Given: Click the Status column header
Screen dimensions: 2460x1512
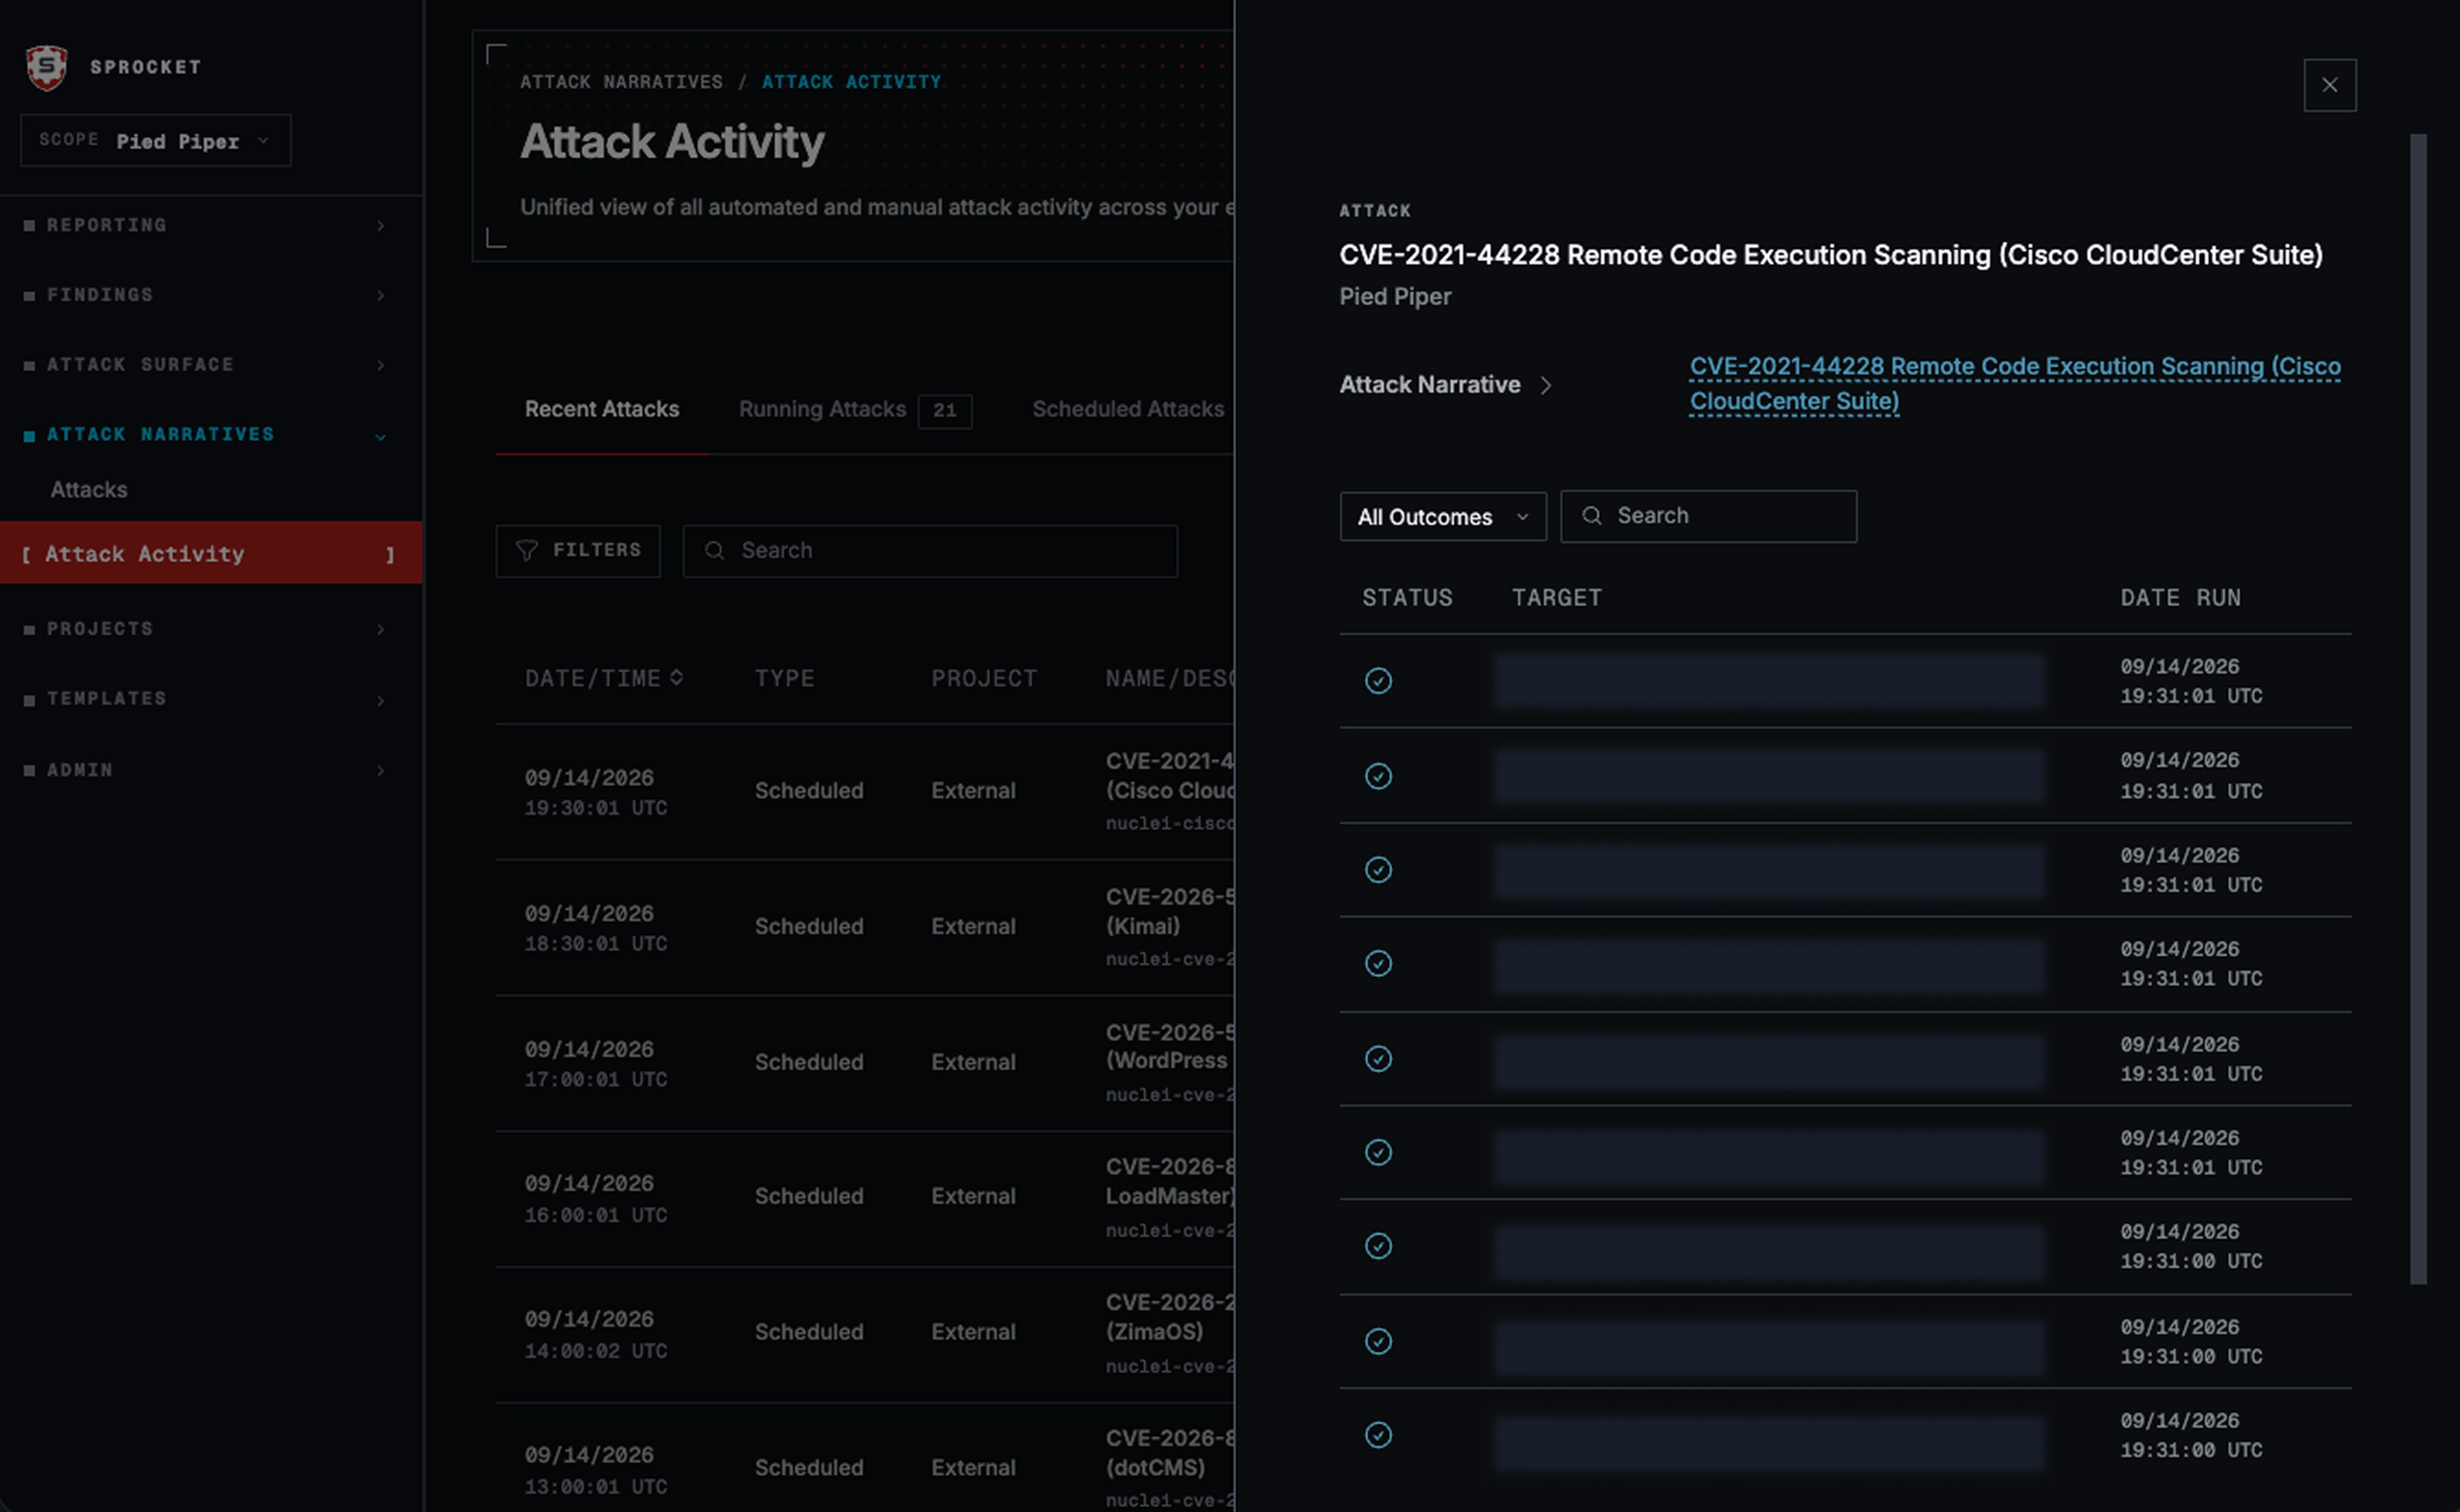Looking at the screenshot, I should [1407, 598].
